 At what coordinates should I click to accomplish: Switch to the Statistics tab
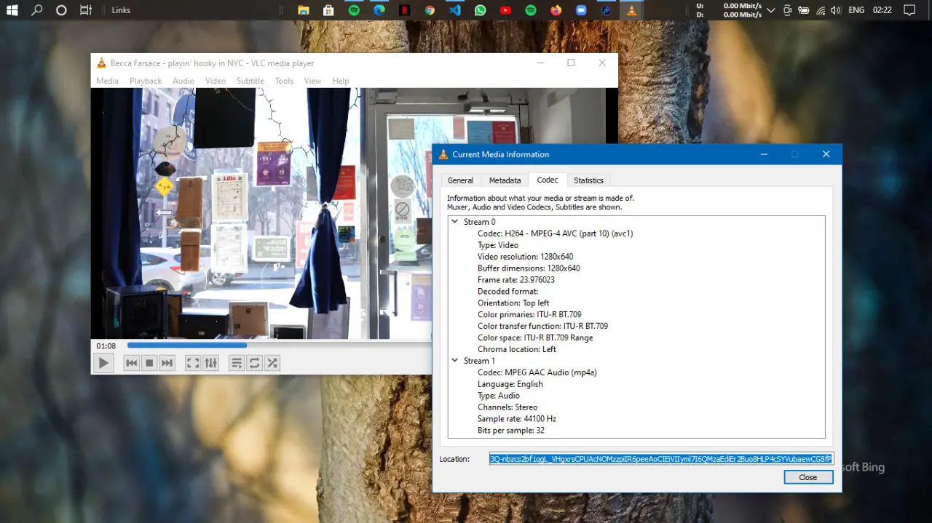pos(588,180)
